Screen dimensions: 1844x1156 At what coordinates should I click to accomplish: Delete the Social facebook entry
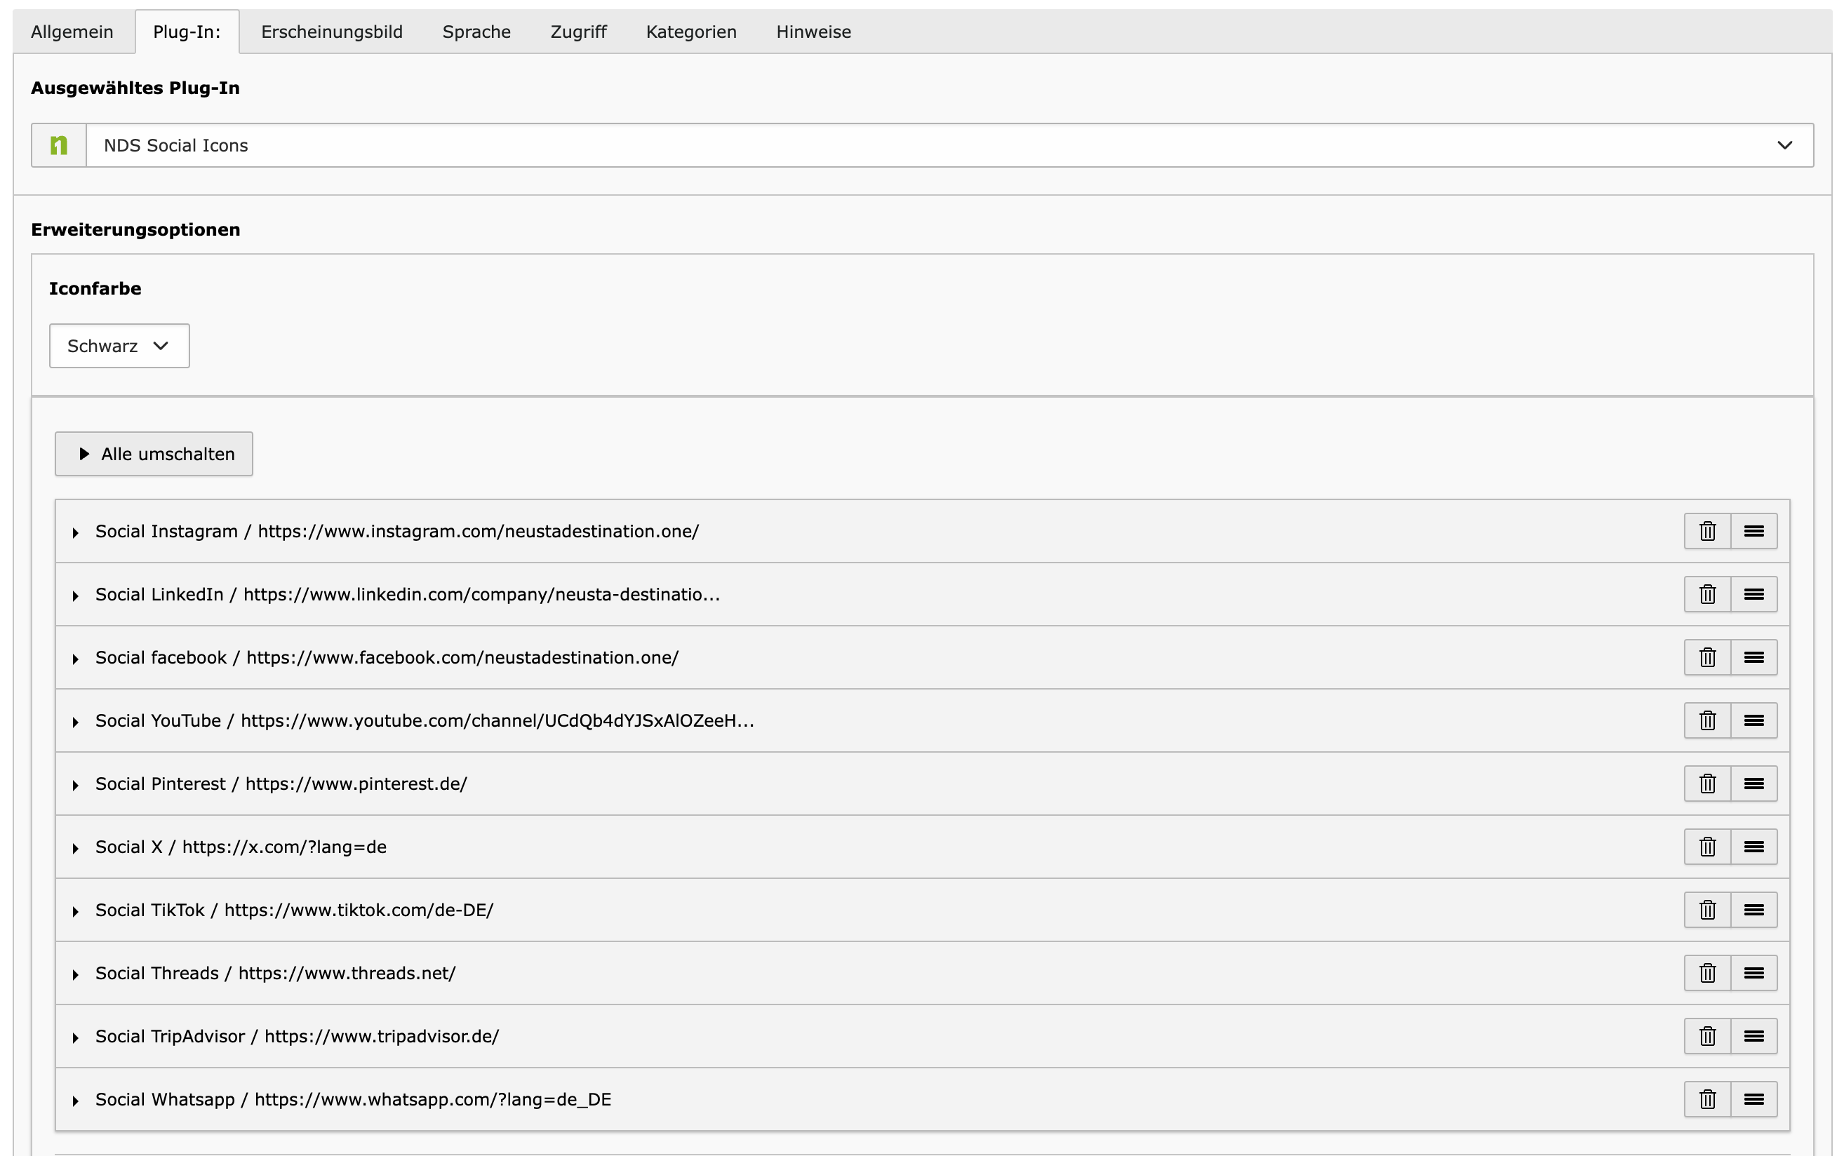click(1706, 657)
